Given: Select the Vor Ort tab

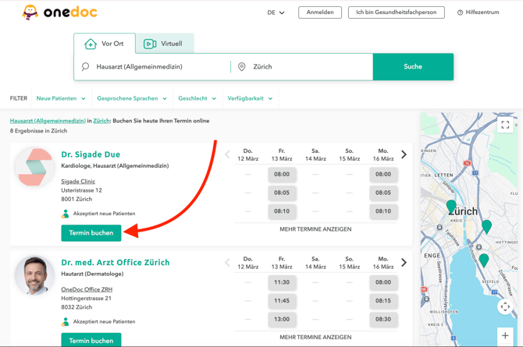Looking at the screenshot, I should pyautogui.click(x=105, y=44).
